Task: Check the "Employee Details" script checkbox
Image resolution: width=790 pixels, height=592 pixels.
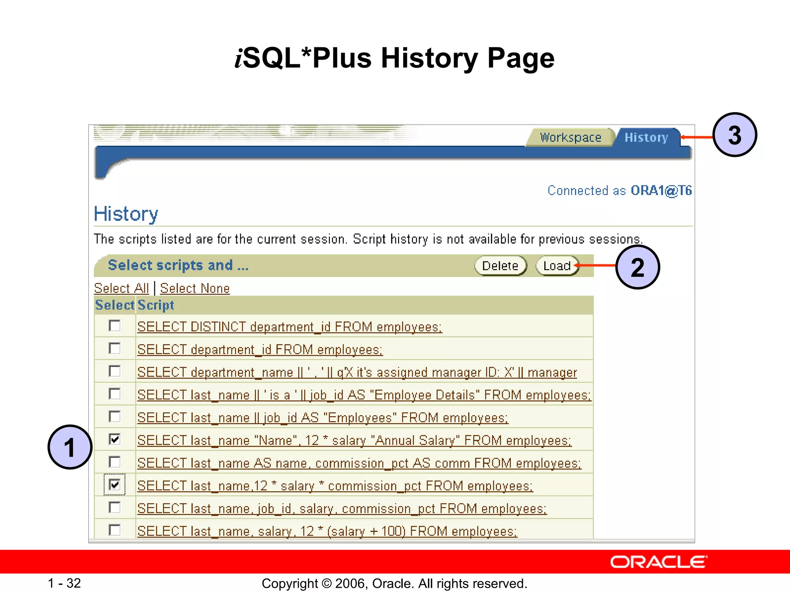Action: [115, 394]
